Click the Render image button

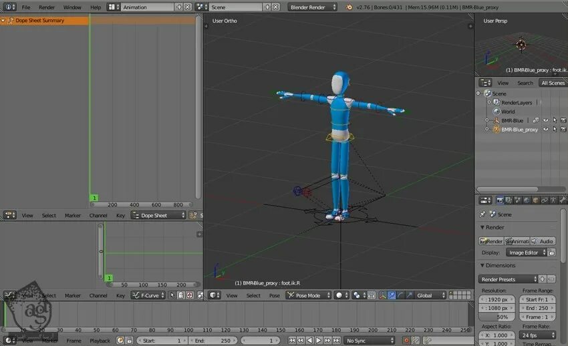(491, 241)
